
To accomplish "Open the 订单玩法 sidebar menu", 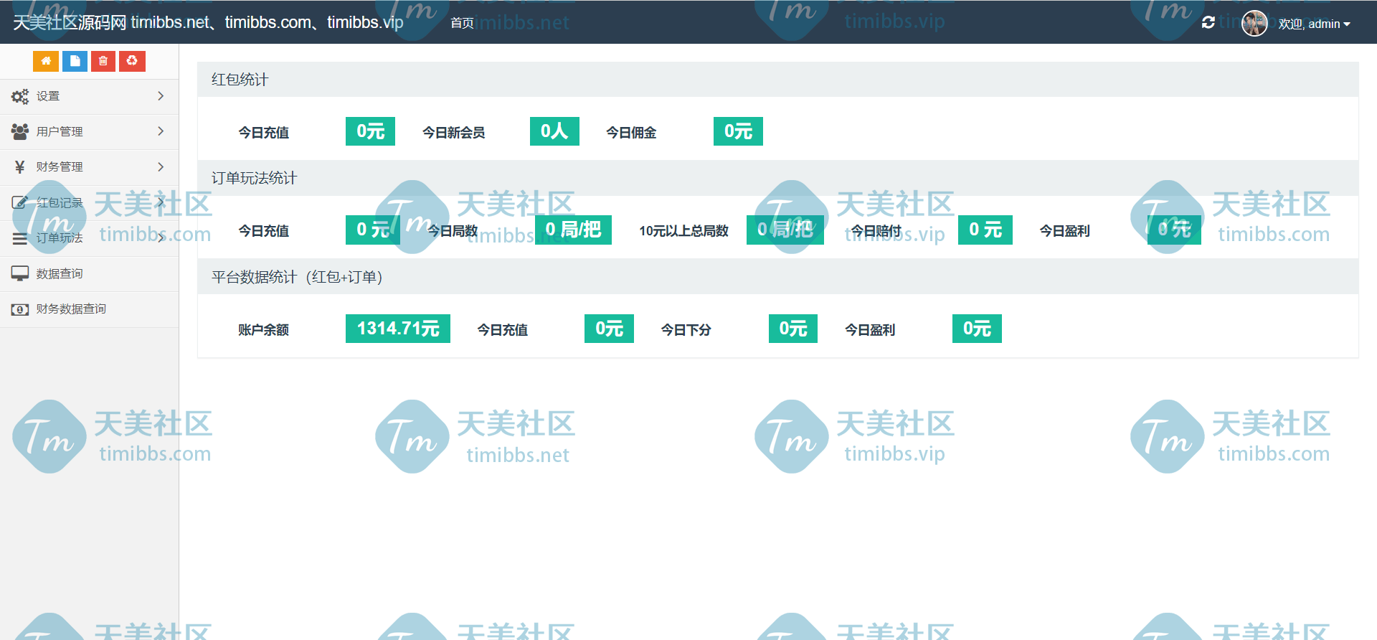I will coord(89,237).
